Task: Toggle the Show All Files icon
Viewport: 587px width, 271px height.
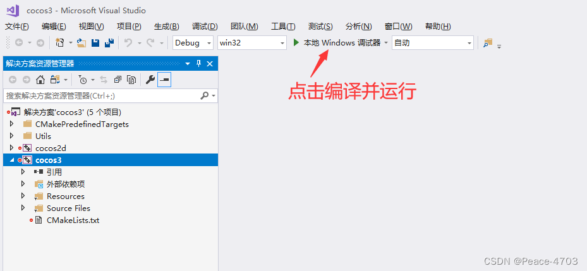Action: (x=131, y=80)
